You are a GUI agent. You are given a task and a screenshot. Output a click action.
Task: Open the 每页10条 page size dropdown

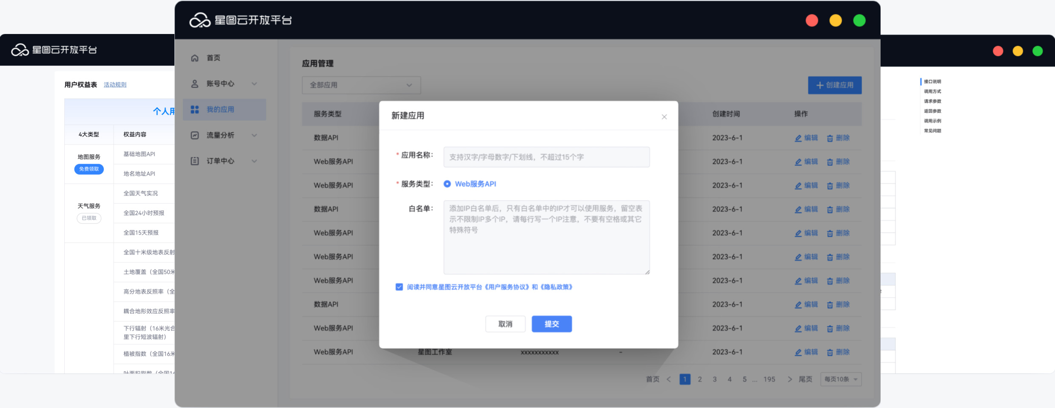tap(841, 379)
